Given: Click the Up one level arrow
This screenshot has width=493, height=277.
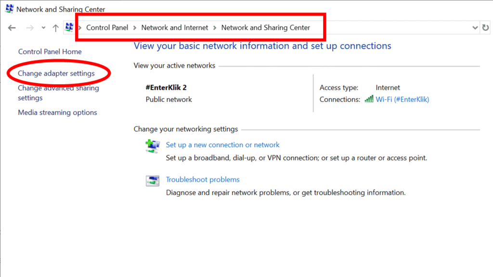Looking at the screenshot, I should 55,28.
